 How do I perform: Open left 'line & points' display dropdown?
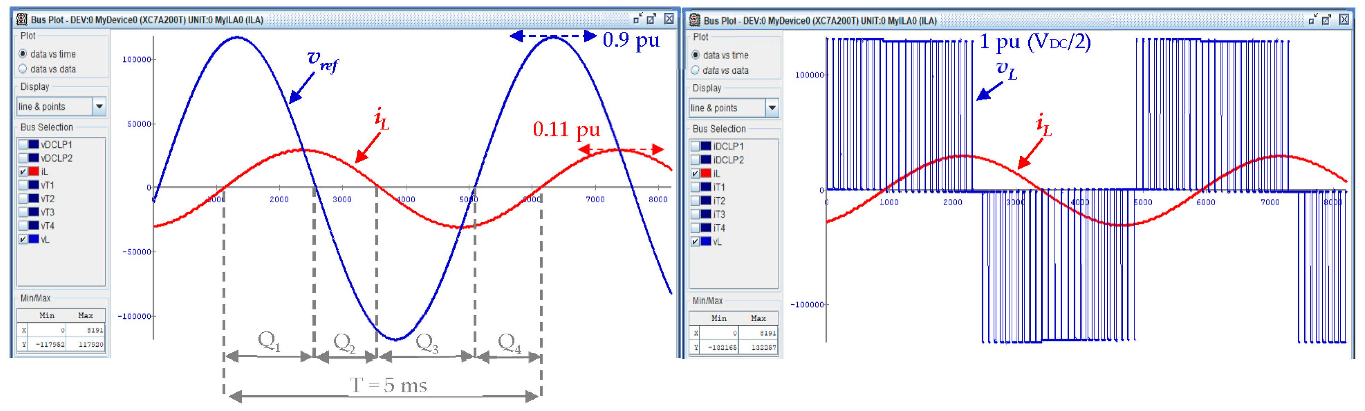point(99,107)
